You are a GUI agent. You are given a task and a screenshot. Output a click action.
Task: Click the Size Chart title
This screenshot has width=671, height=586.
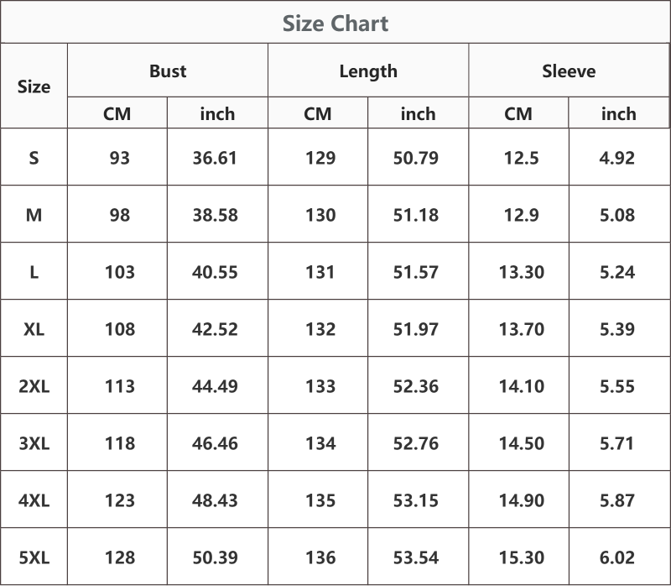[x=335, y=24]
